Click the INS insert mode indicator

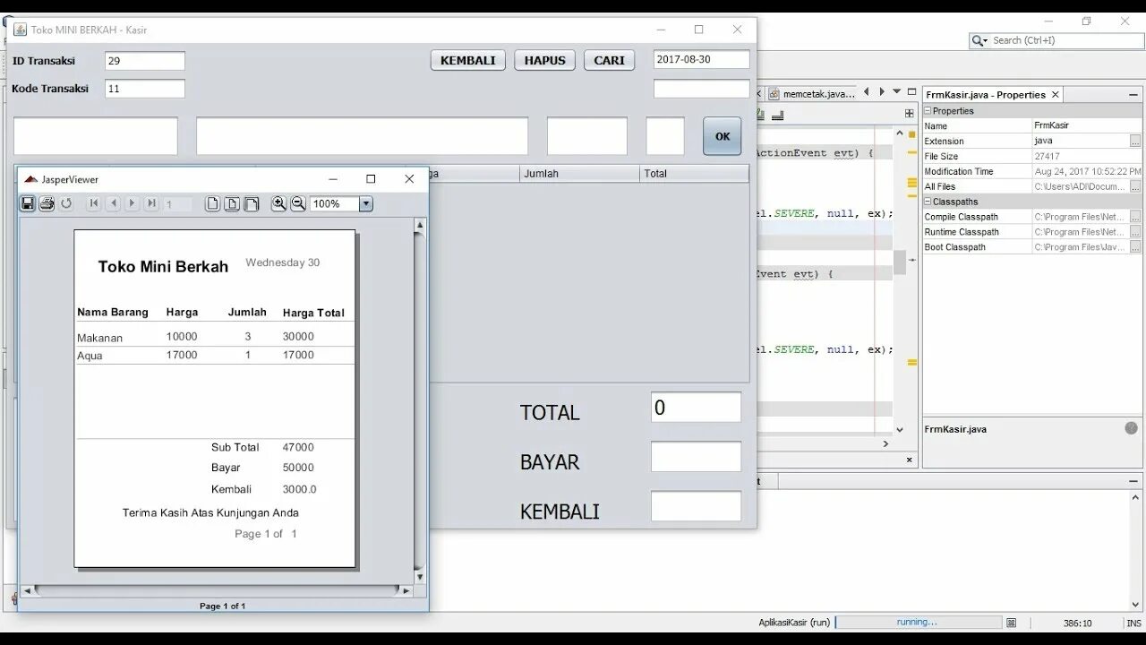(x=1133, y=623)
